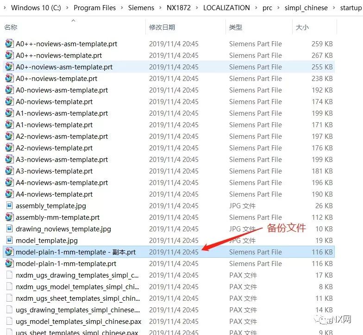The height and width of the screenshot is (335, 363).
Task: Sort files by 类型 column header
Action: (x=235, y=27)
